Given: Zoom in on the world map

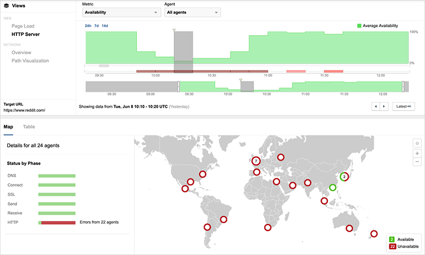Looking at the screenshot, I should (x=417, y=152).
